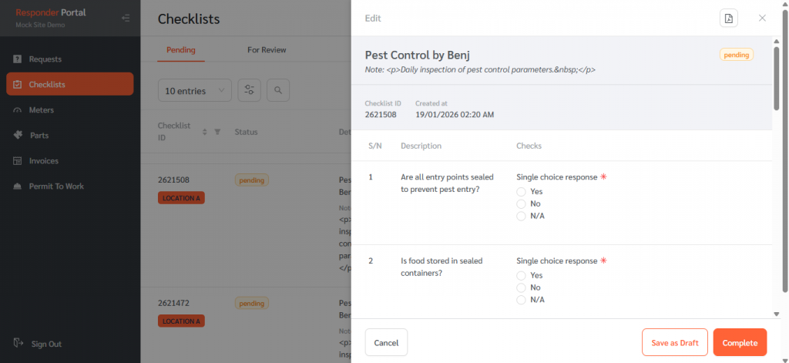Open Invoices from the sidebar
The image size is (789, 363).
point(43,160)
